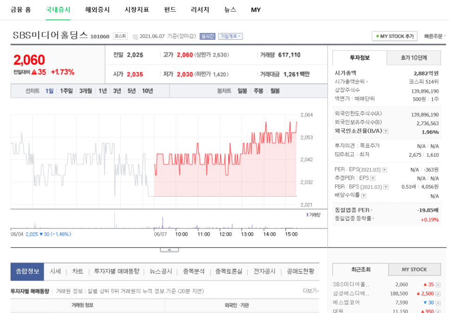Expand the 기업개요 dropdown

(x=230, y=36)
